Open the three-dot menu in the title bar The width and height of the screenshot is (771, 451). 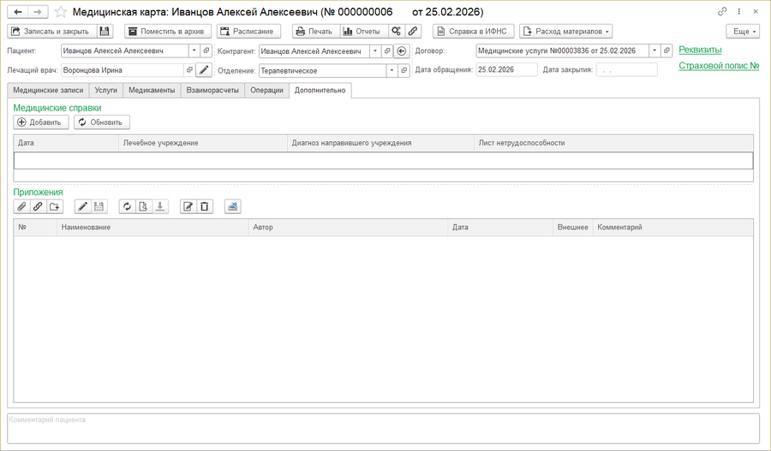point(739,11)
